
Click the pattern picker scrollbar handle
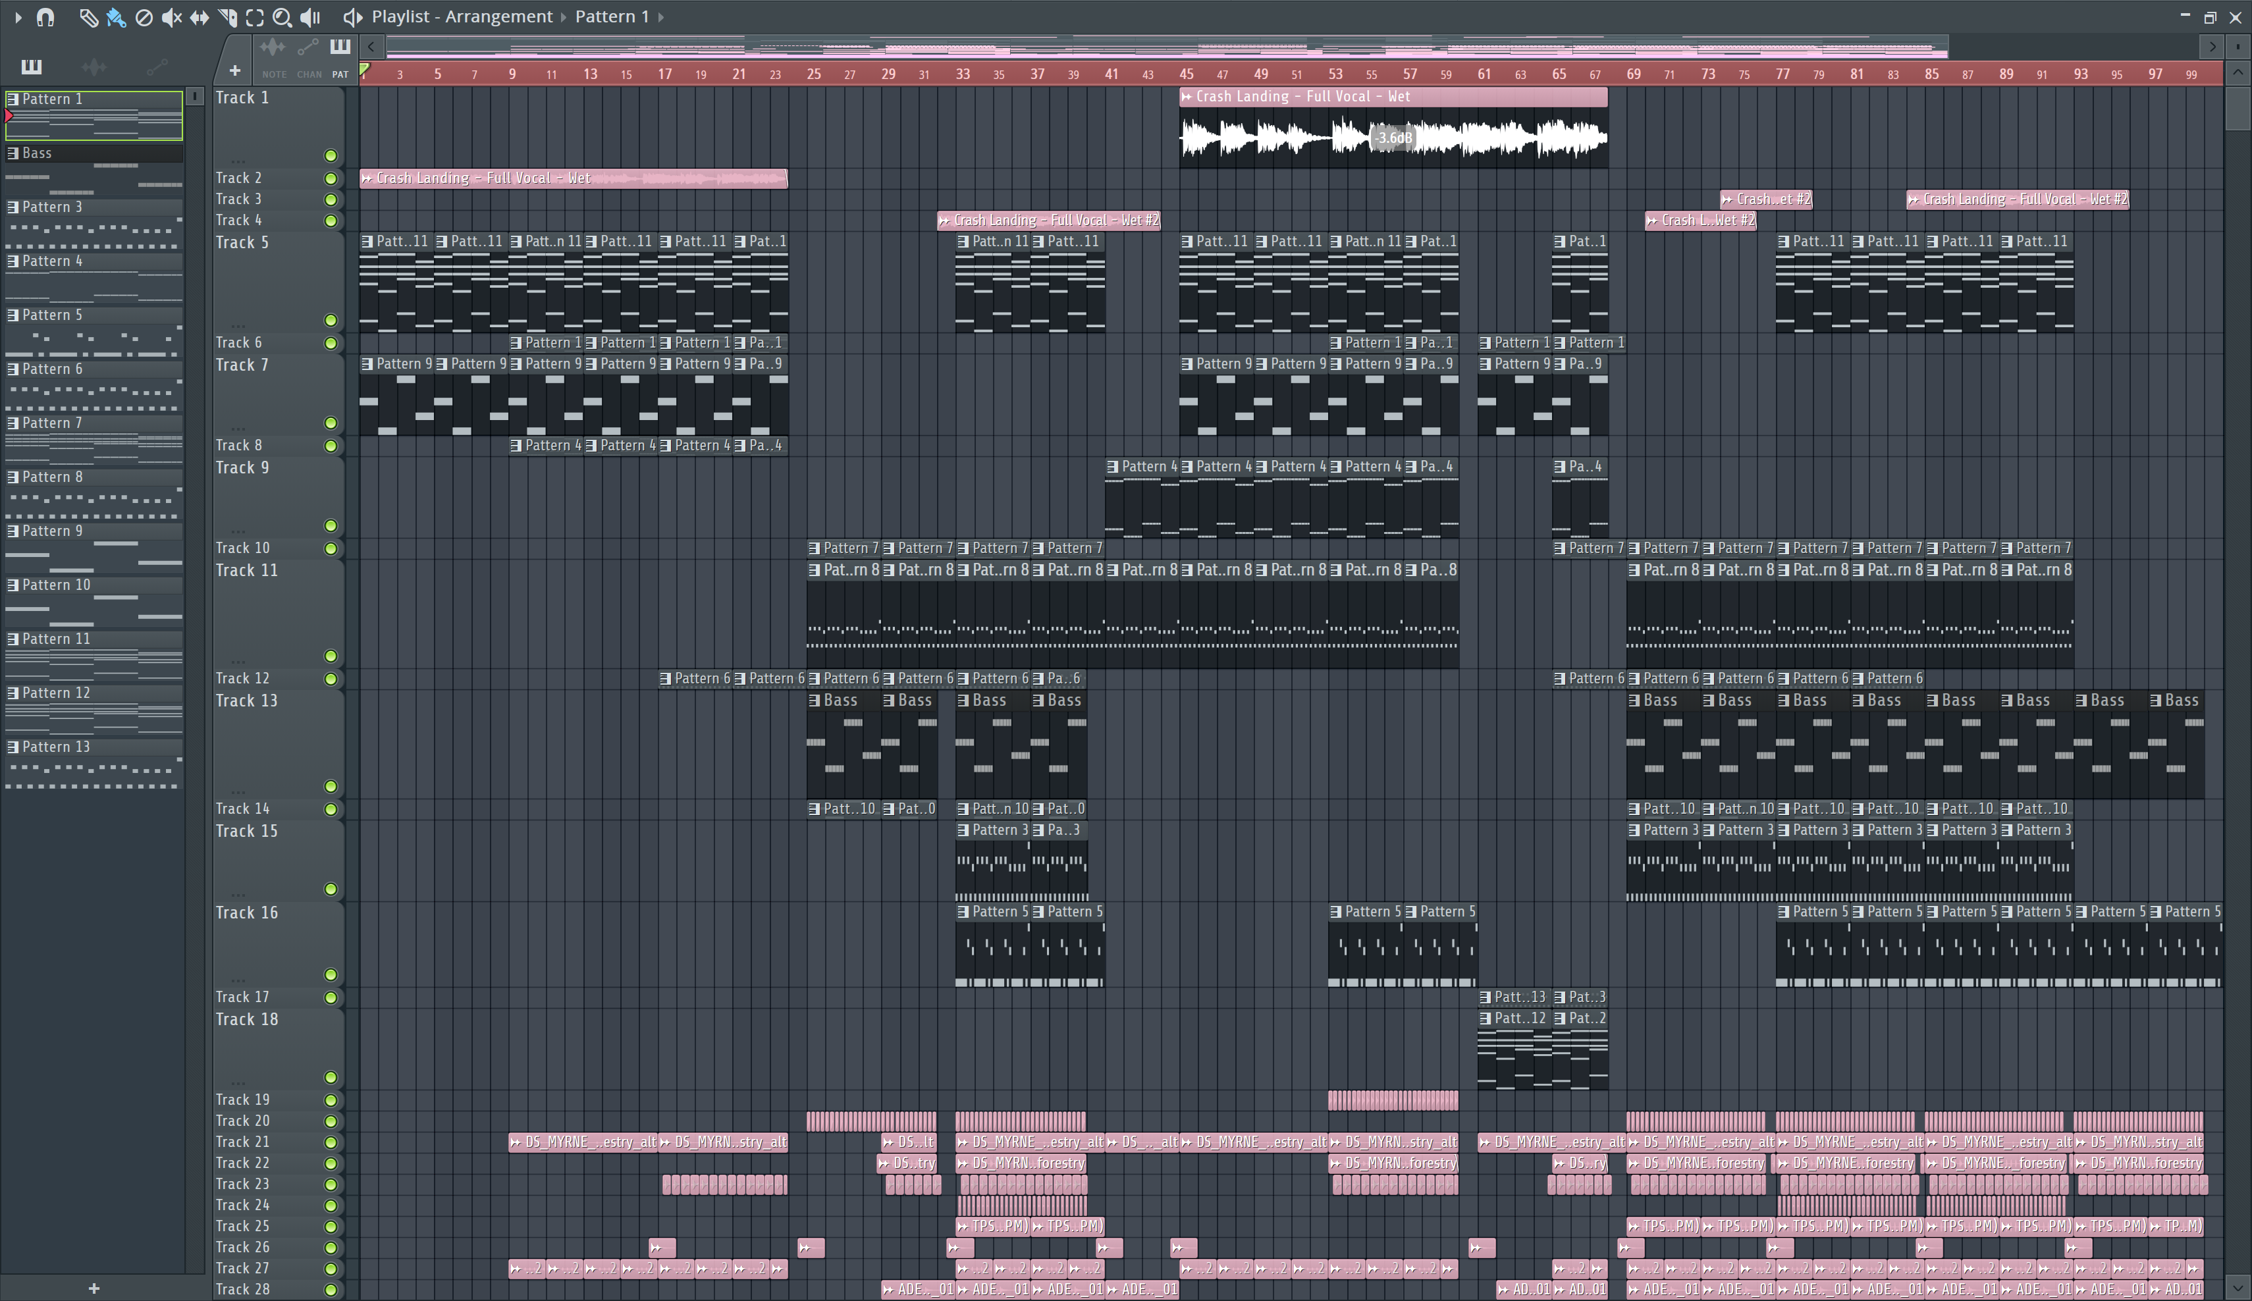(195, 95)
